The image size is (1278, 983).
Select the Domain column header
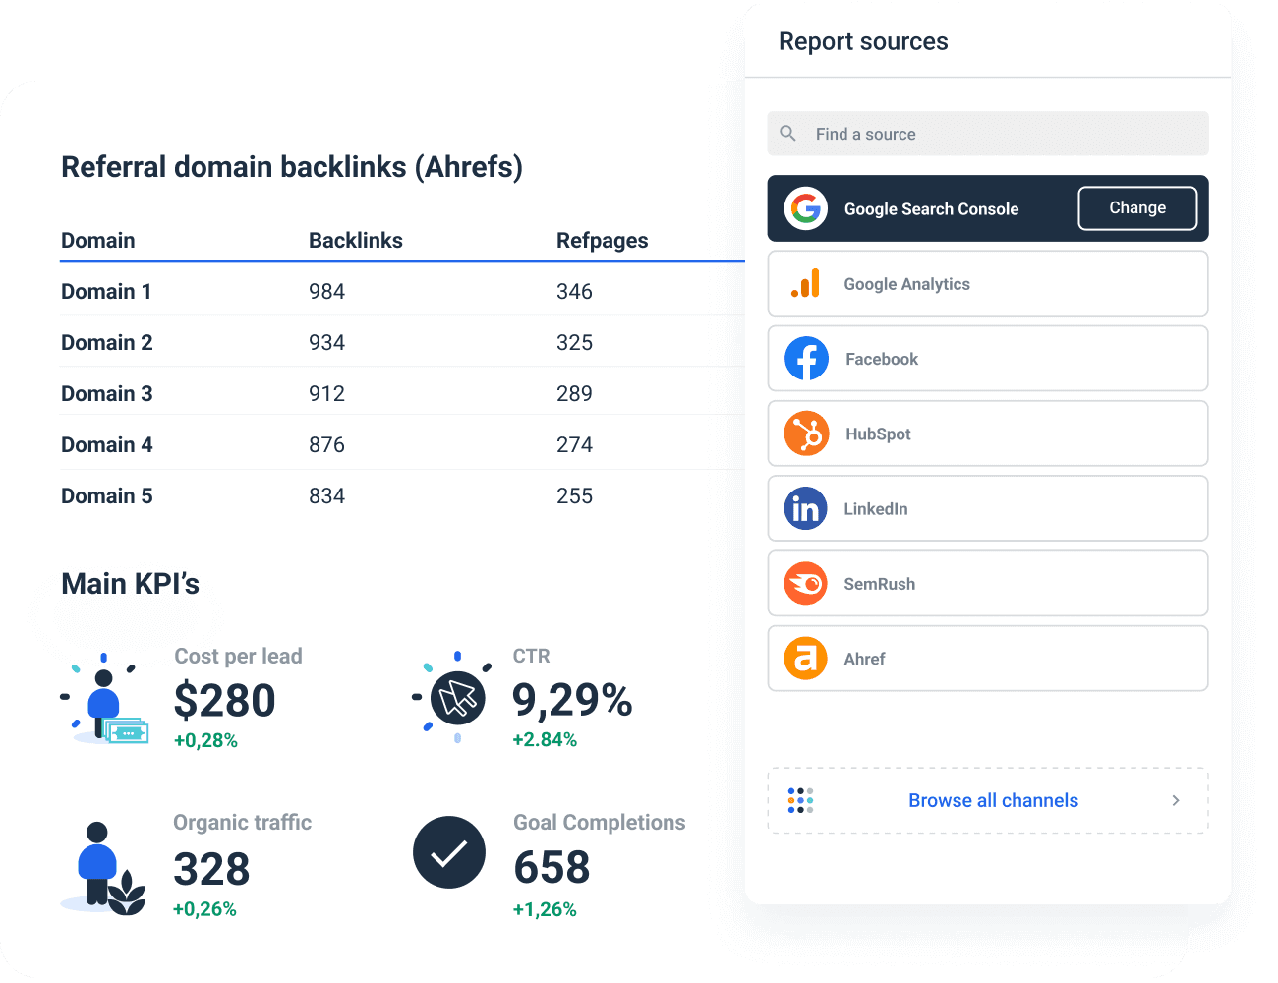[97, 240]
